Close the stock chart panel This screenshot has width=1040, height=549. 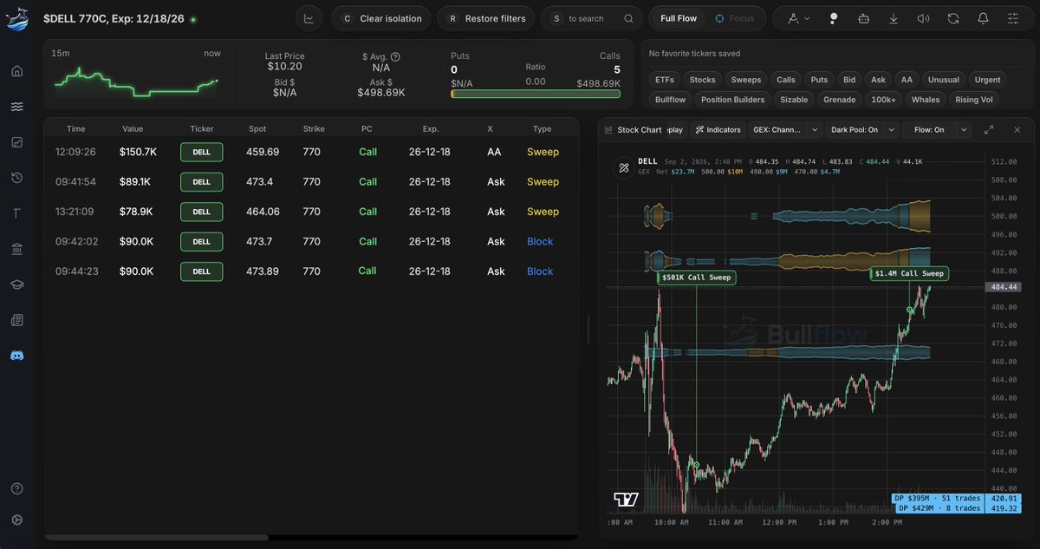pyautogui.click(x=1017, y=129)
